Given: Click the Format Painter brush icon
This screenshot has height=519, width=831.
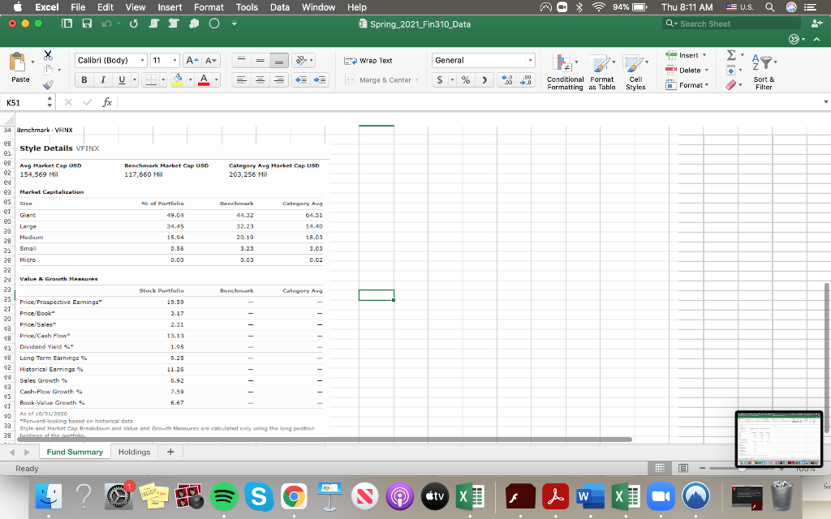Looking at the screenshot, I should (46, 83).
